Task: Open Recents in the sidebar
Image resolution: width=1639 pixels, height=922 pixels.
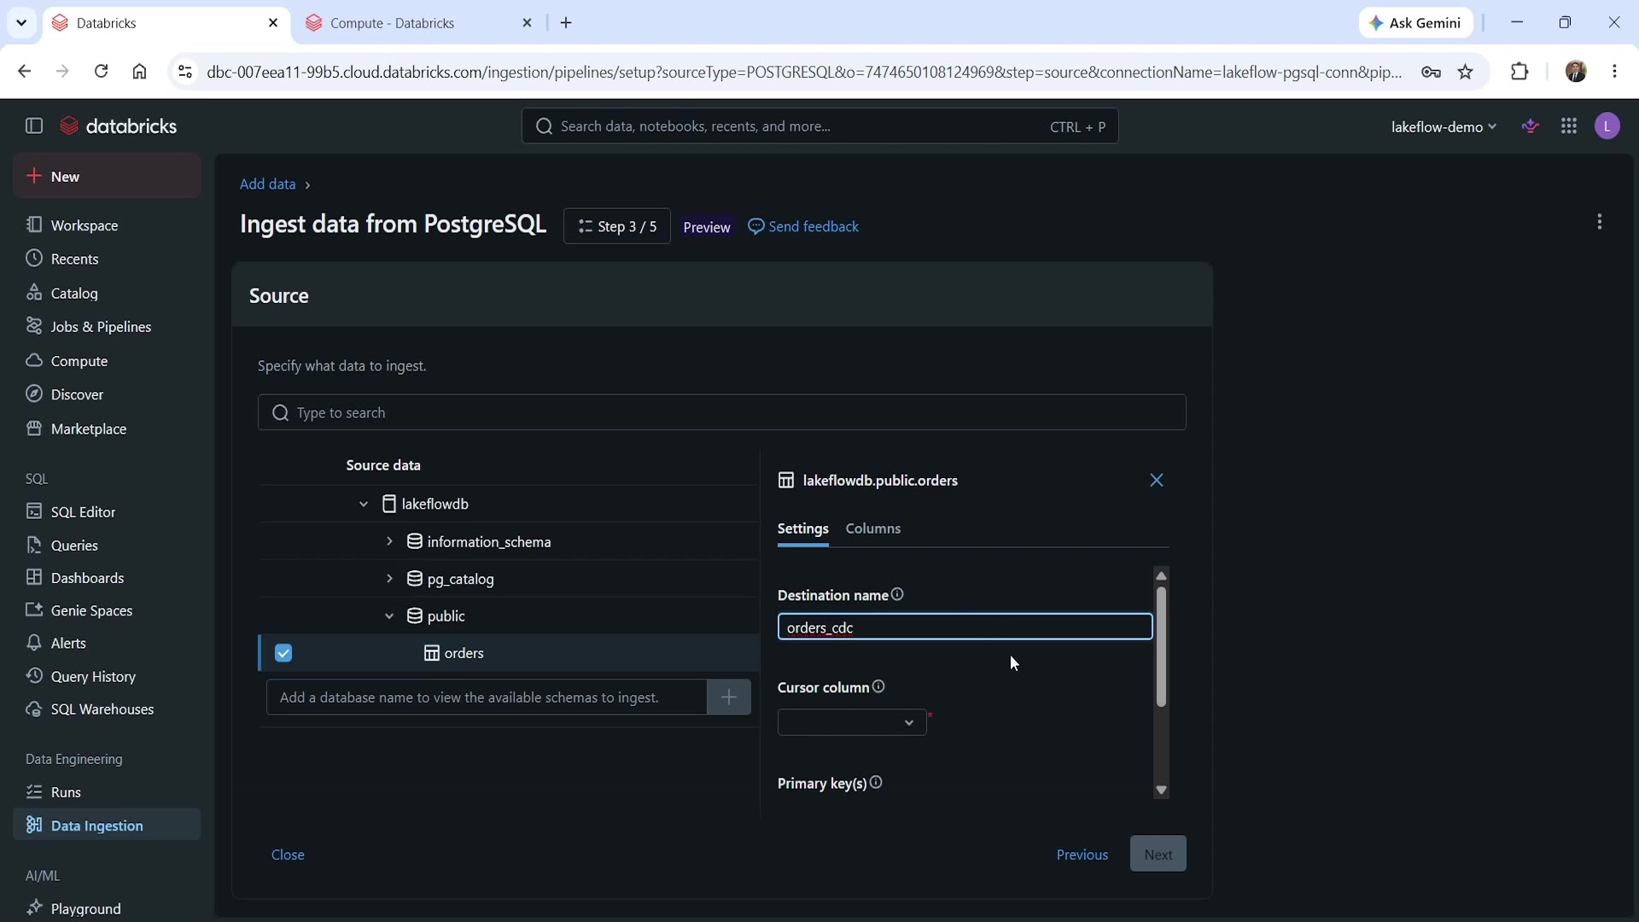Action: (x=107, y=259)
